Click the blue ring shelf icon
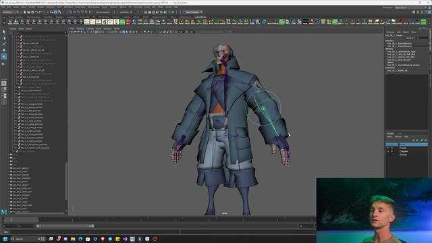 134,22
